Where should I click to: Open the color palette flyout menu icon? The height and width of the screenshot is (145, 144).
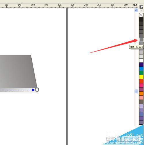pos(141,7)
